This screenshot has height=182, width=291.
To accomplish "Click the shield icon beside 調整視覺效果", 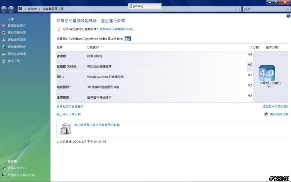I will tap(4, 33).
